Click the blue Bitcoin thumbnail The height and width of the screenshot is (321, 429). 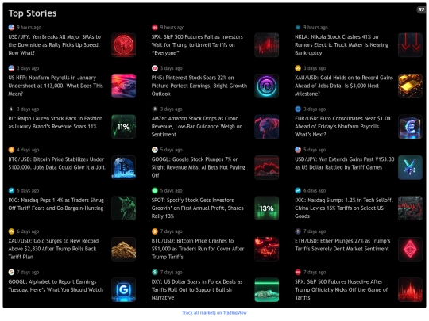point(124,167)
